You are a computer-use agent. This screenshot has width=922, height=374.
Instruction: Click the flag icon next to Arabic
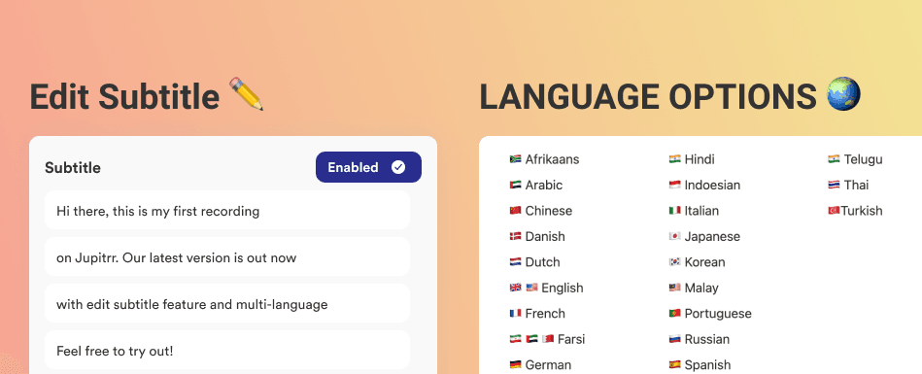coord(515,186)
